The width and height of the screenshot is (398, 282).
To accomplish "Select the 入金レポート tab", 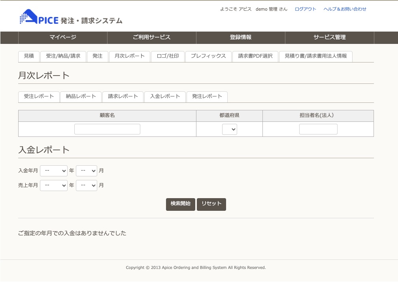I will 165,97.
